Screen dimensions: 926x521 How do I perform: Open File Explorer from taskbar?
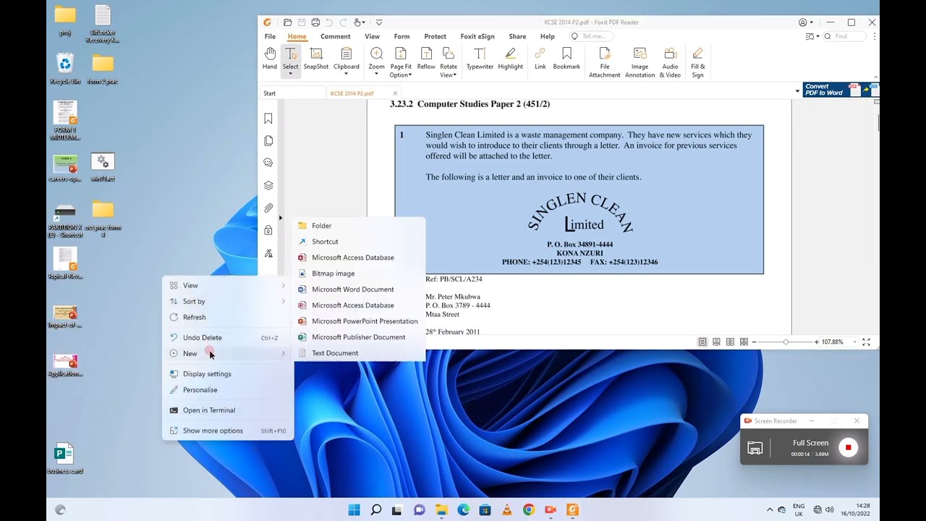coord(441,509)
